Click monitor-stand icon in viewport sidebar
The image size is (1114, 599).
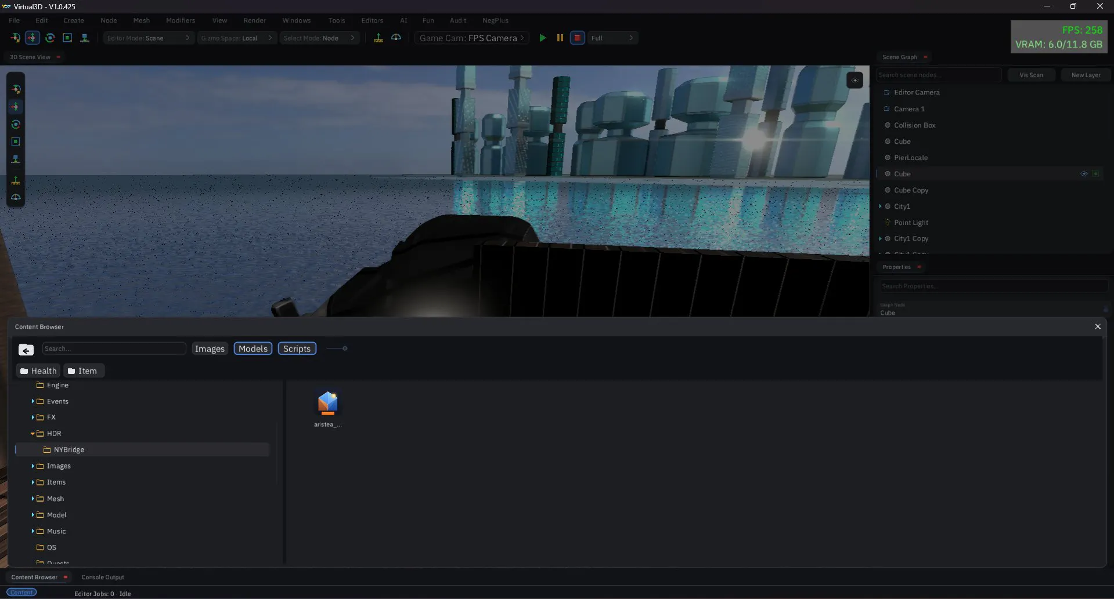click(16, 159)
